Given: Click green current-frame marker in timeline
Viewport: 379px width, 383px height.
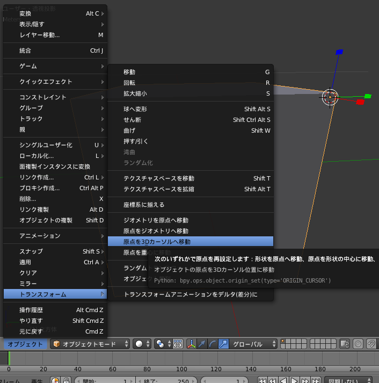Looking at the screenshot, I should tap(9, 358).
